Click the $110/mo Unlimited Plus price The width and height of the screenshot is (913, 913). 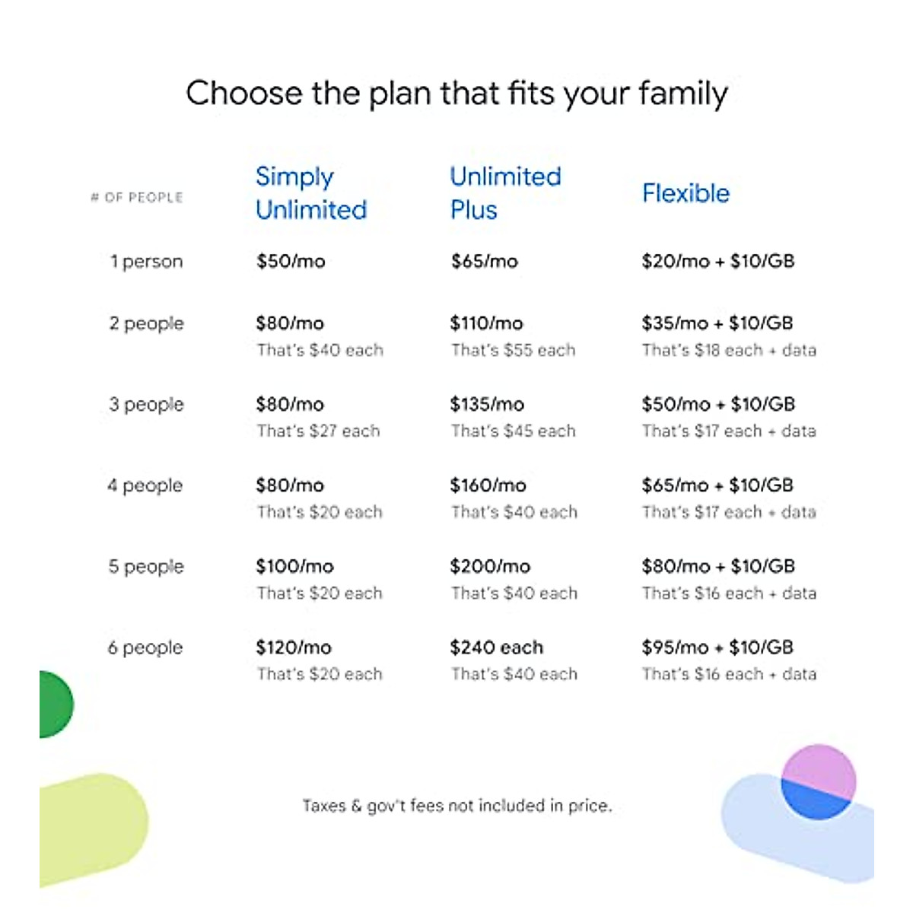tap(486, 323)
